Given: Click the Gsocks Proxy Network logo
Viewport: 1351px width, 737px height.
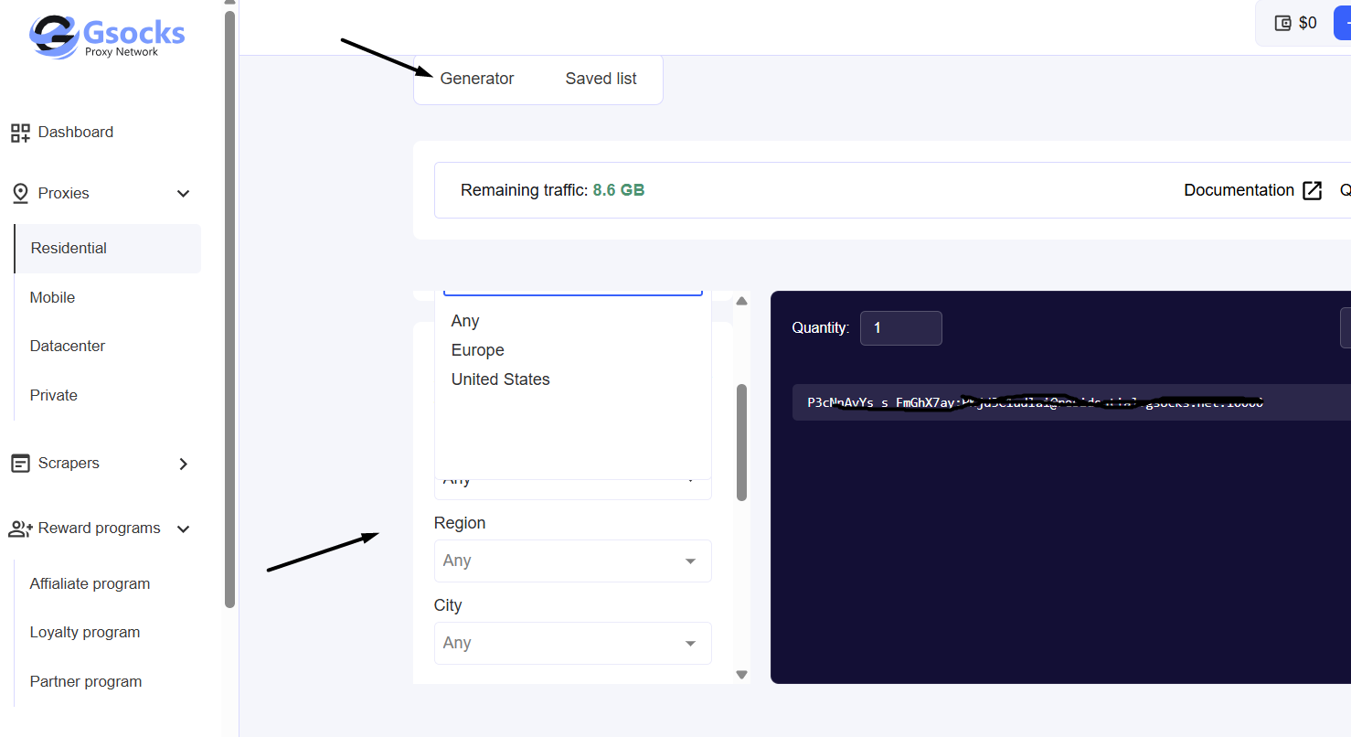Looking at the screenshot, I should pyautogui.click(x=107, y=37).
